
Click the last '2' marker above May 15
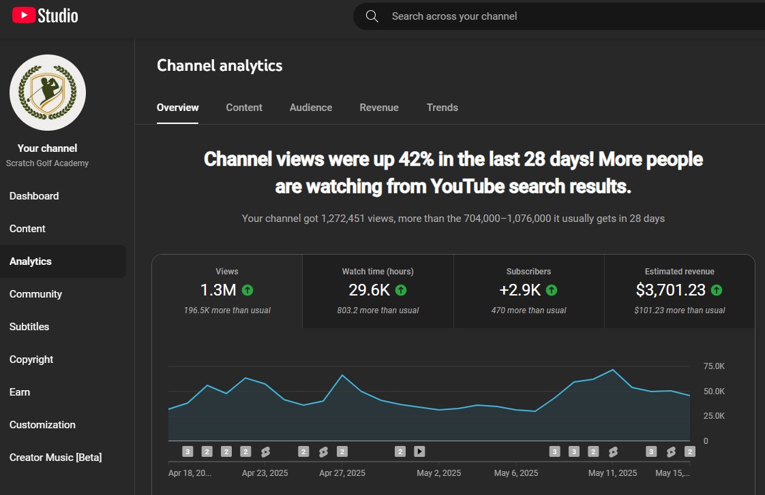pyautogui.click(x=690, y=451)
